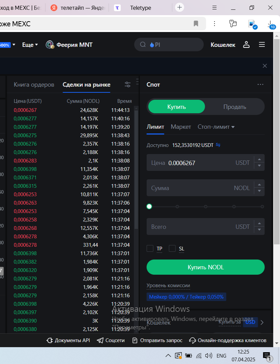Open Онлайн-поддержка клиентов chat
Screen dimensions: 280x364
click(x=228, y=340)
